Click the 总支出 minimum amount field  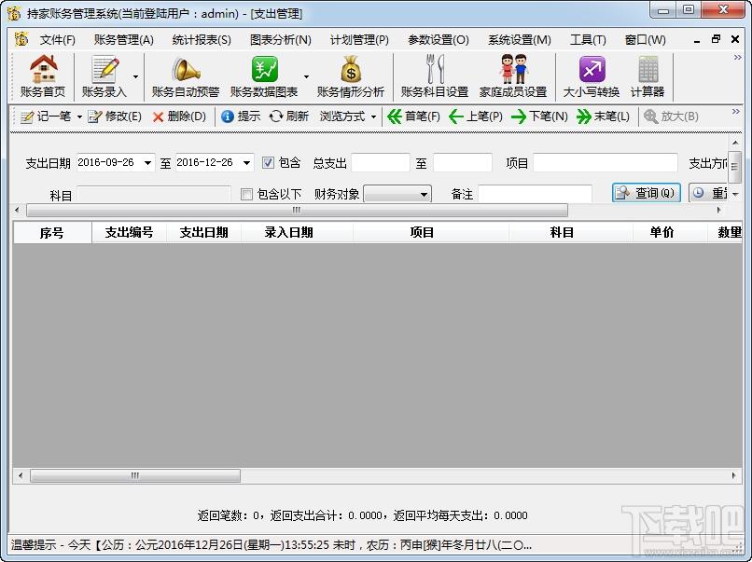381,163
